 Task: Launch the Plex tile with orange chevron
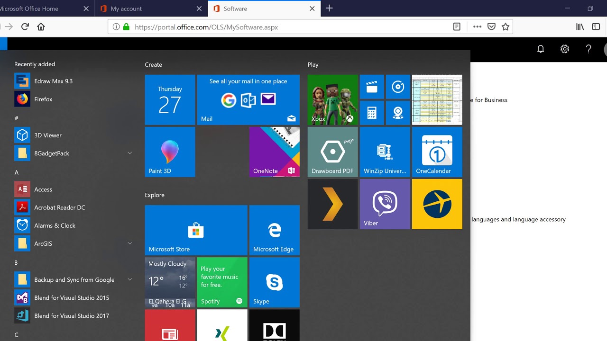333,204
